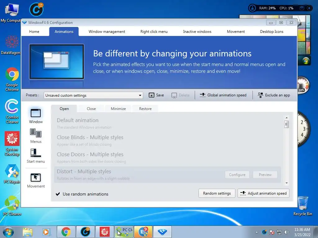This screenshot has width=318, height=238.
Task: Open the Windows Start orb
Action: click(8, 232)
